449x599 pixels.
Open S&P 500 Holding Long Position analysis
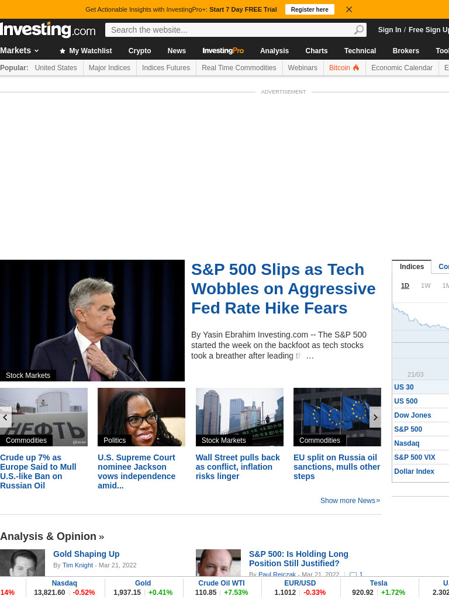299,559
